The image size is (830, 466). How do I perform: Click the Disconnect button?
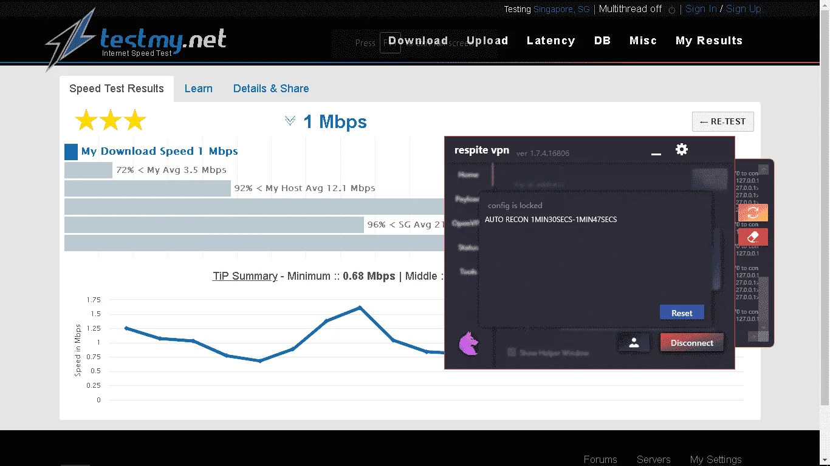point(692,343)
